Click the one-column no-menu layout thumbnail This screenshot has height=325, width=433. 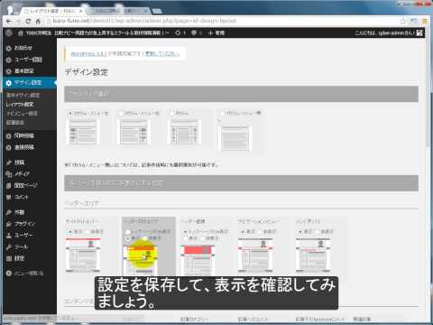pos(235,139)
